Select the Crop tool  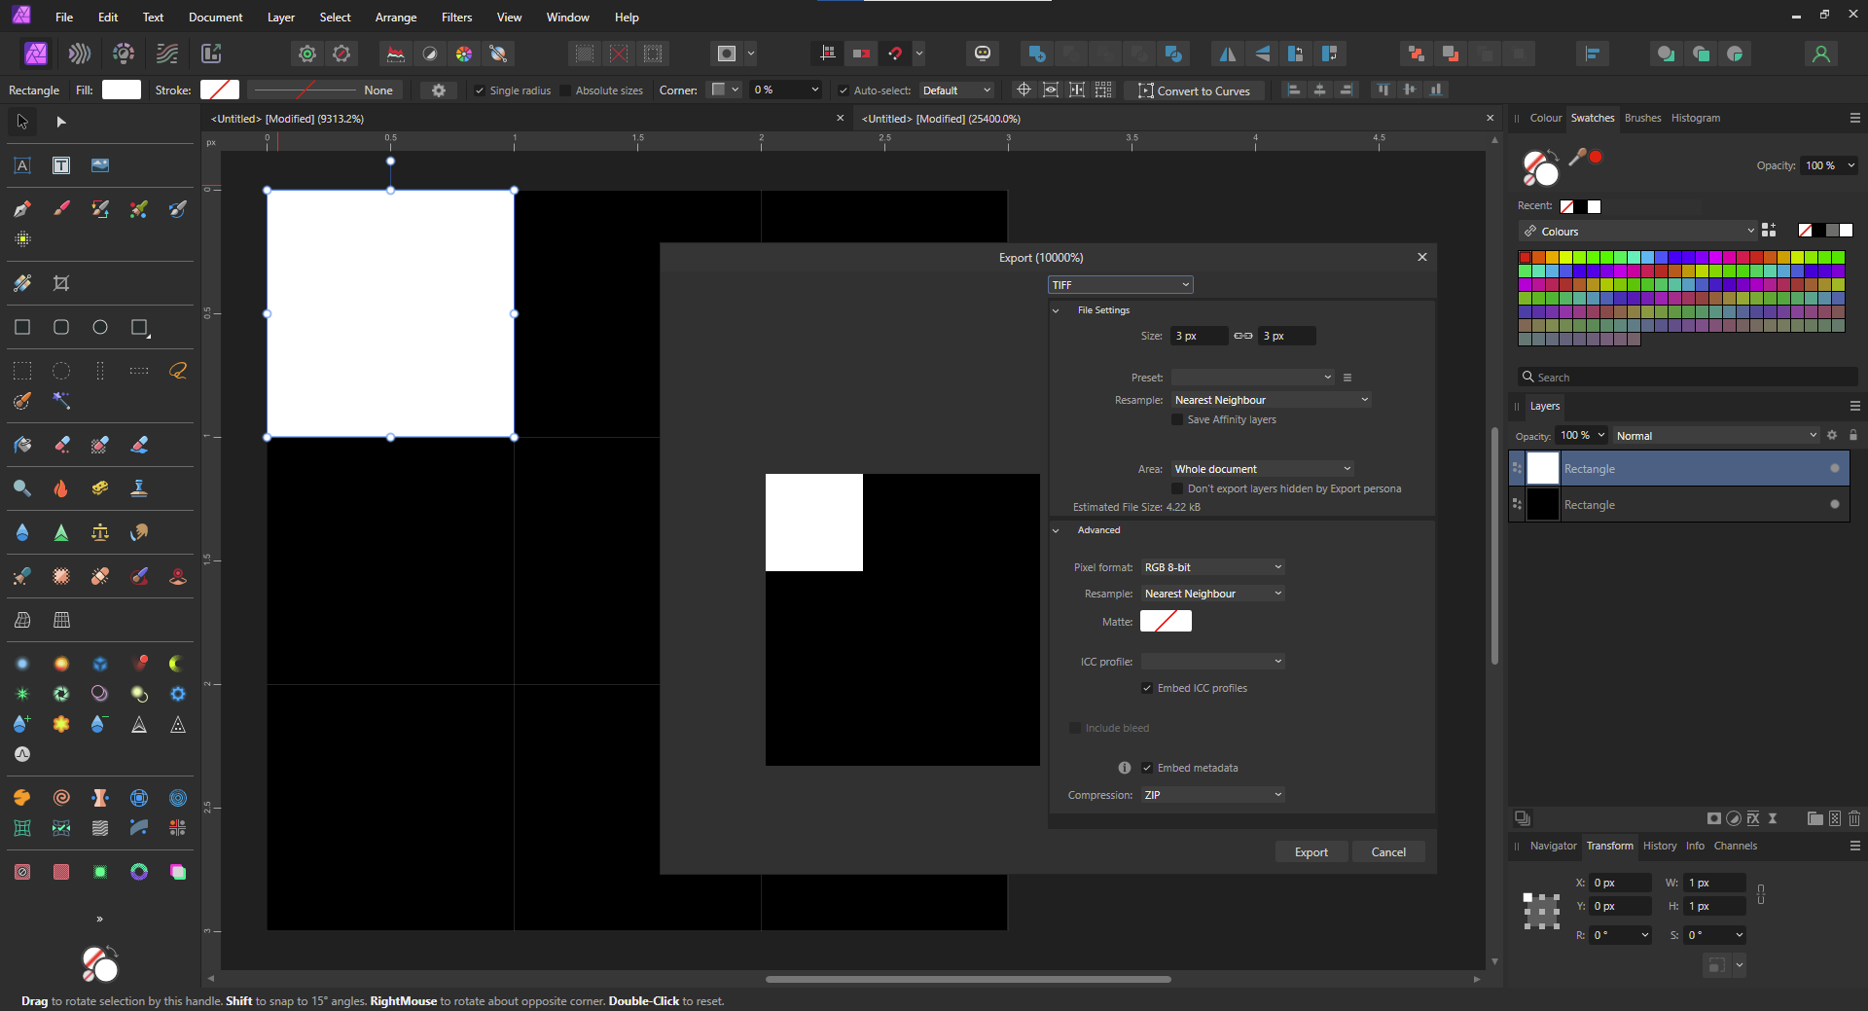tap(61, 283)
